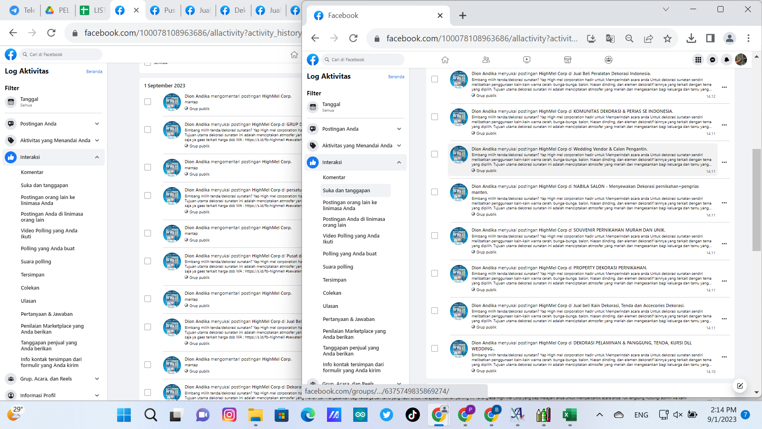The width and height of the screenshot is (762, 429).
Task: Open Facebook Home icon in front window
Action: coord(445,60)
